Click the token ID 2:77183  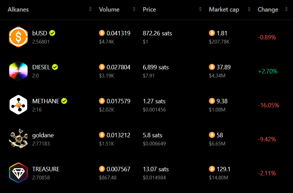pyautogui.click(x=41, y=144)
